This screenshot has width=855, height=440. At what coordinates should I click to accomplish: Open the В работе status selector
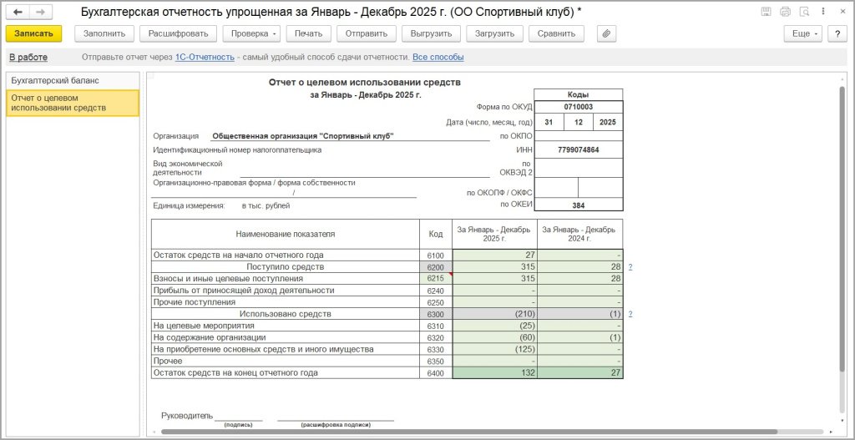point(28,58)
